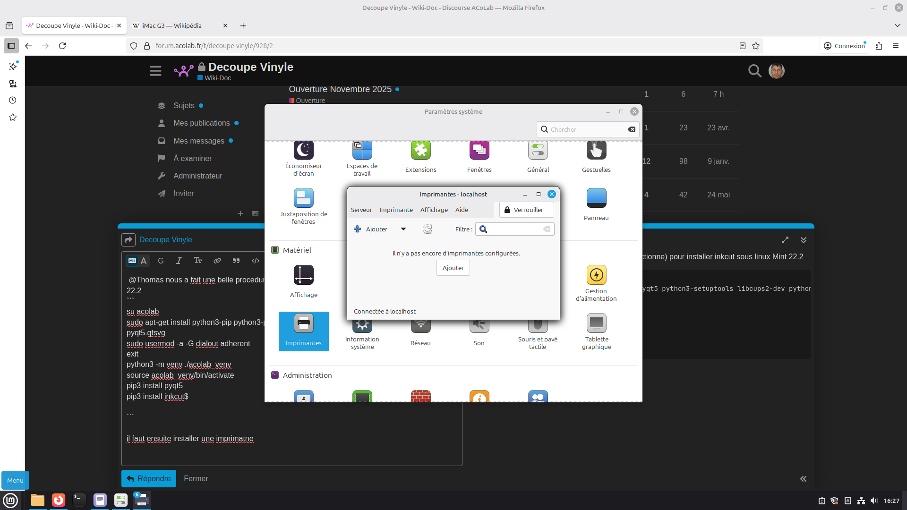
Task: Open Firefox list all tabs dropdown
Action: [897, 25]
